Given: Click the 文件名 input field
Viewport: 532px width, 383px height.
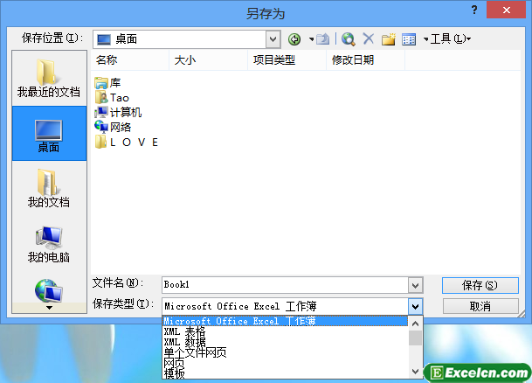Looking at the screenshot, I should pyautogui.click(x=286, y=285).
